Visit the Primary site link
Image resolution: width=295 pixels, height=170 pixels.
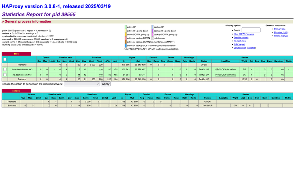click(280, 29)
